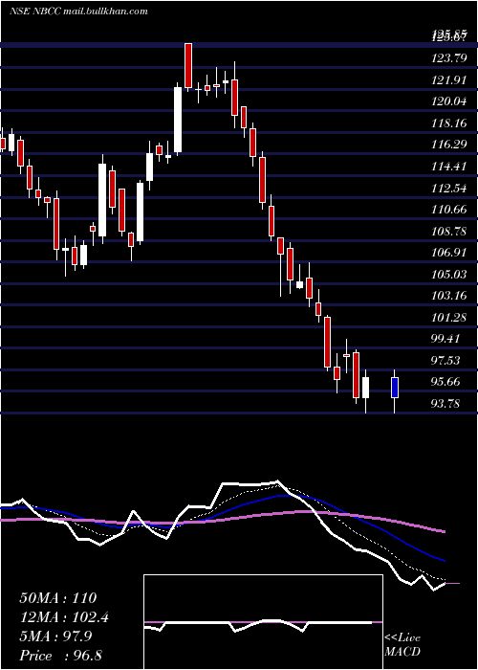Click the 97.53 price axis label
Screen dimensions: 478x670
[446, 360]
